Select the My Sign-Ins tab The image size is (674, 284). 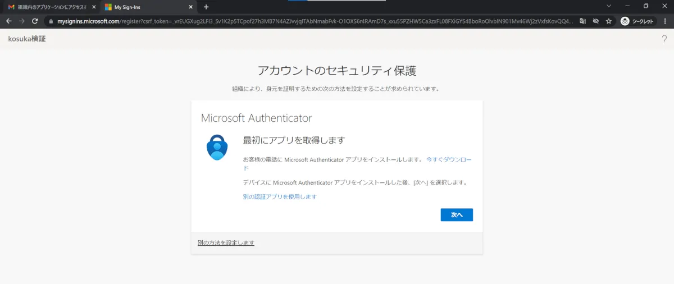(x=143, y=7)
